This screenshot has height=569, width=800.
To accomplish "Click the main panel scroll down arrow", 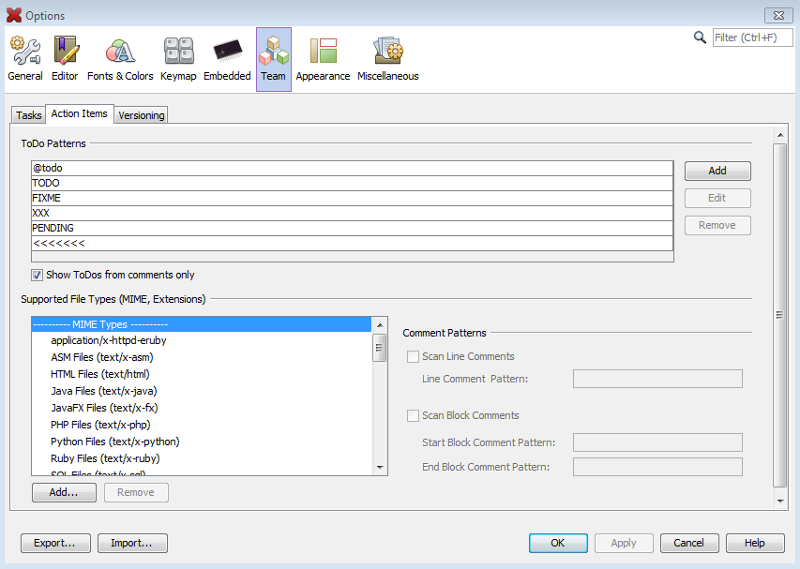I will pyautogui.click(x=780, y=502).
